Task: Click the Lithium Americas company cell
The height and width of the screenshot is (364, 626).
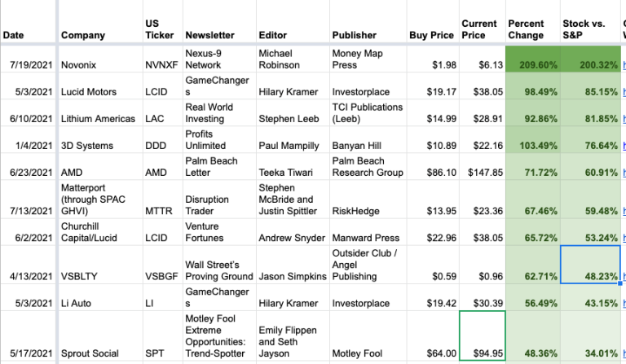Action: tap(98, 118)
